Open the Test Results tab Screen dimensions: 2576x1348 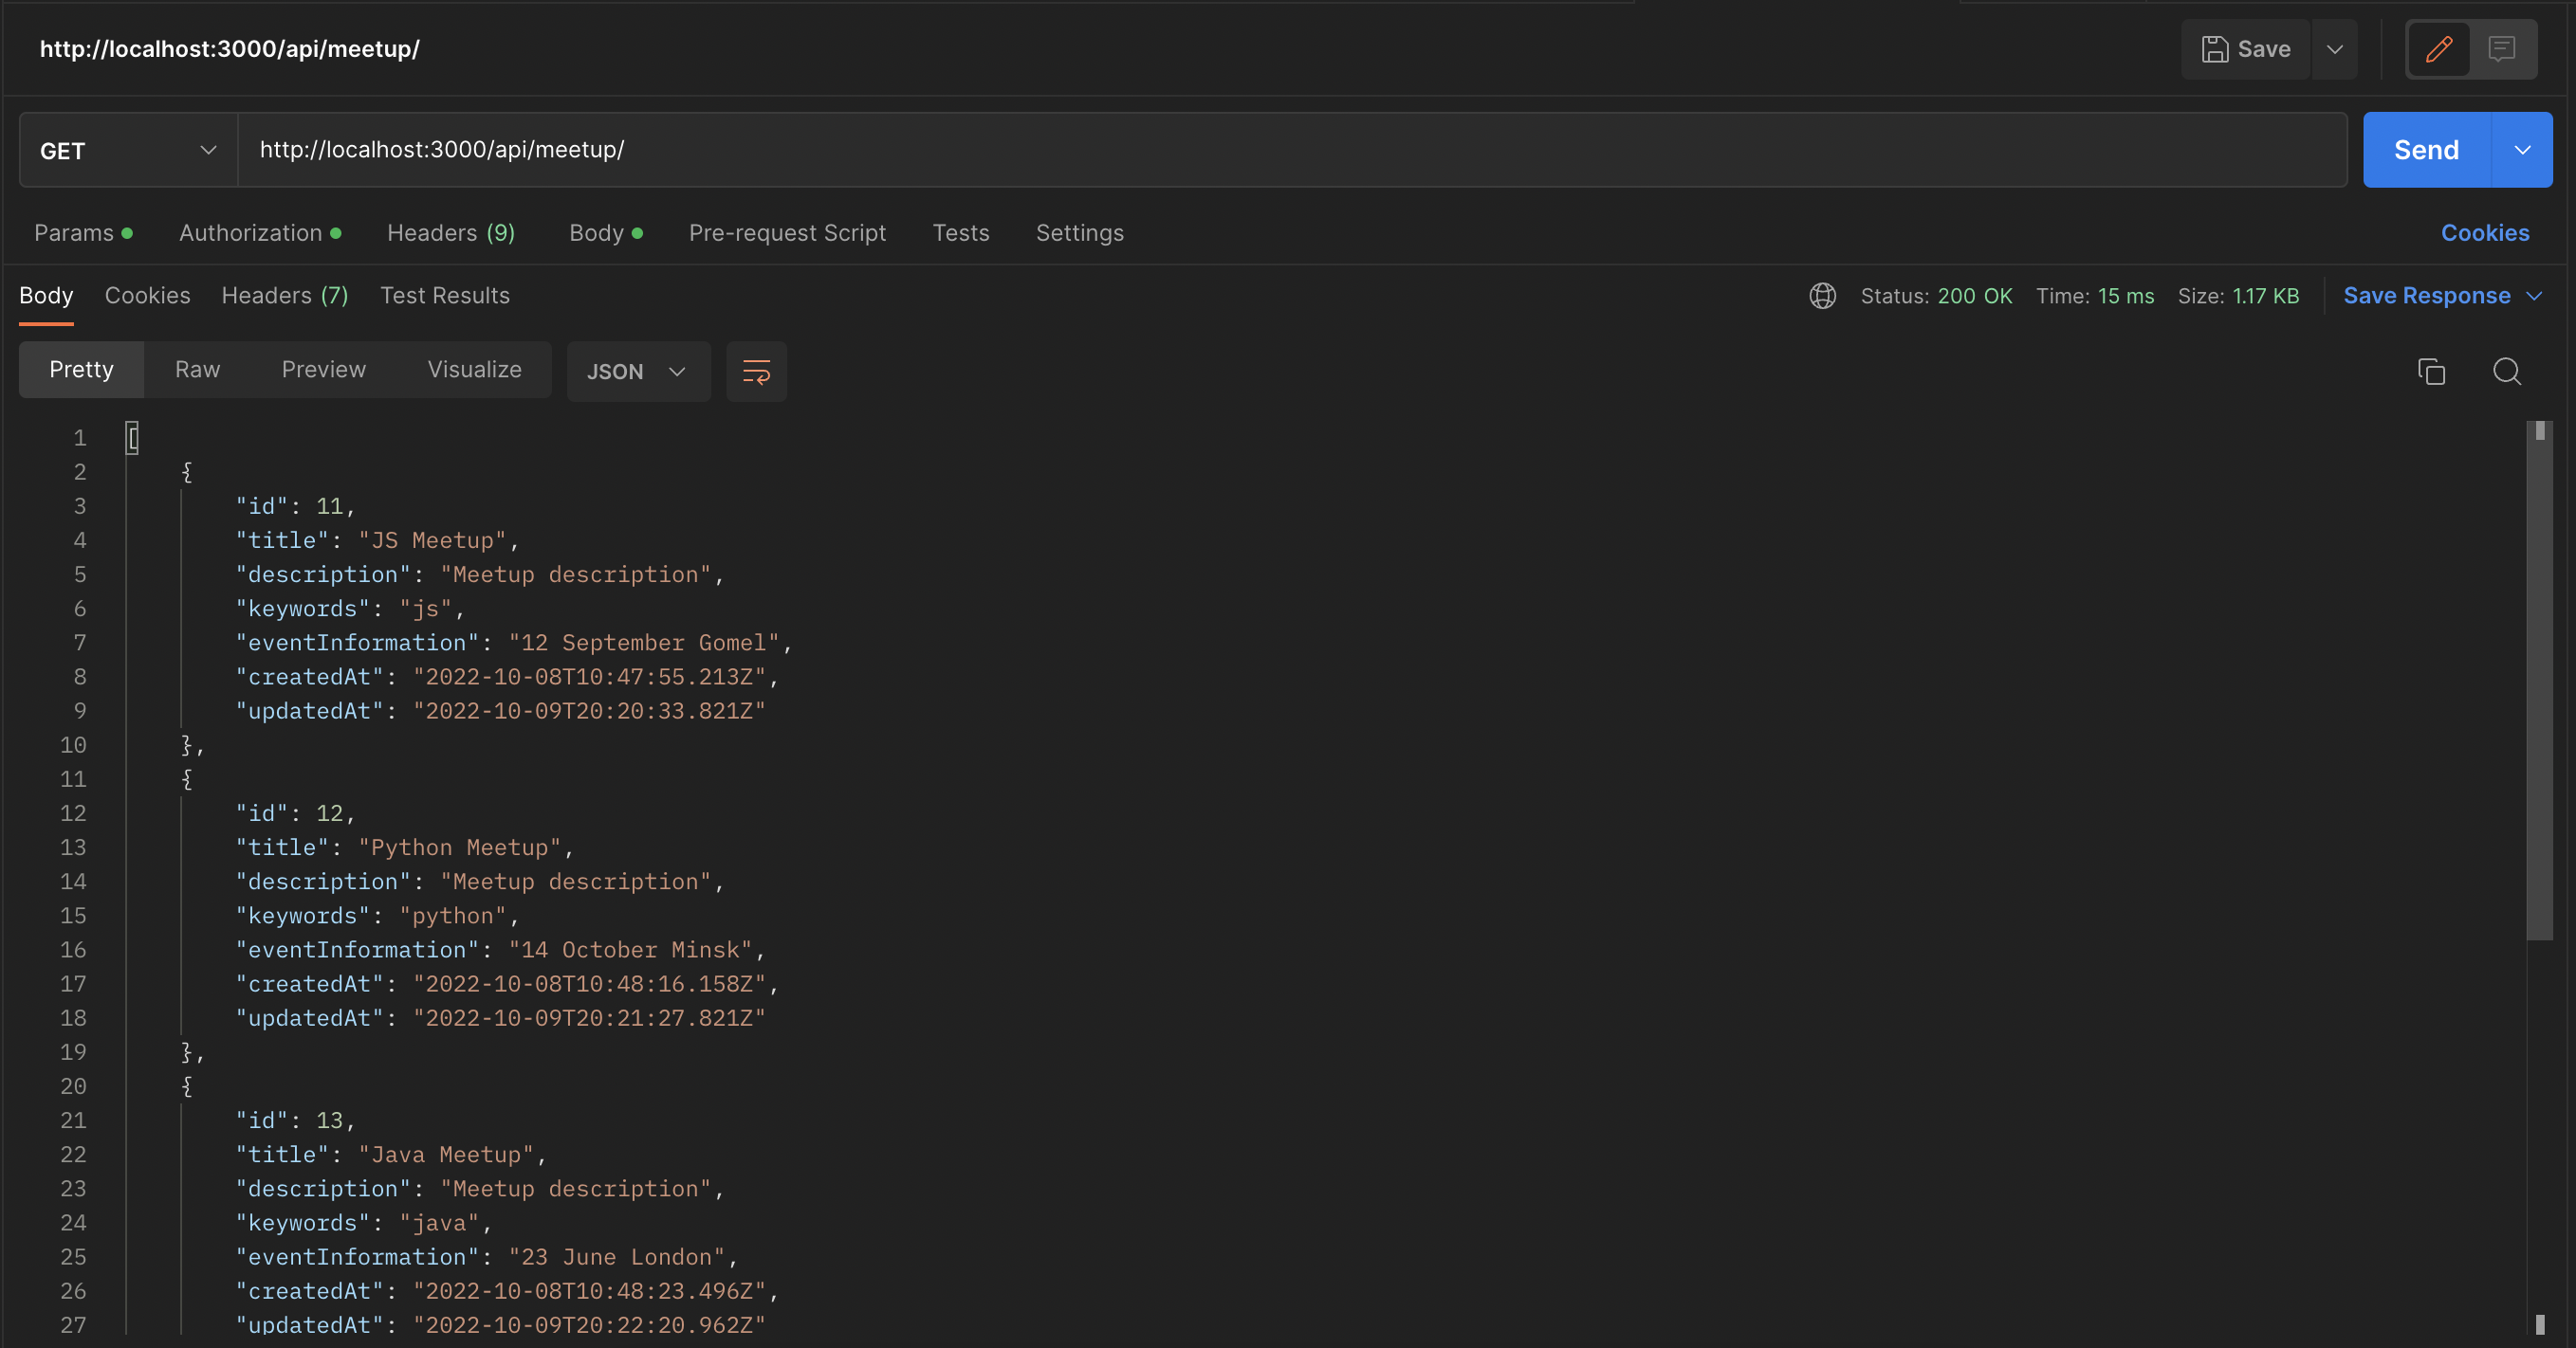tap(444, 296)
